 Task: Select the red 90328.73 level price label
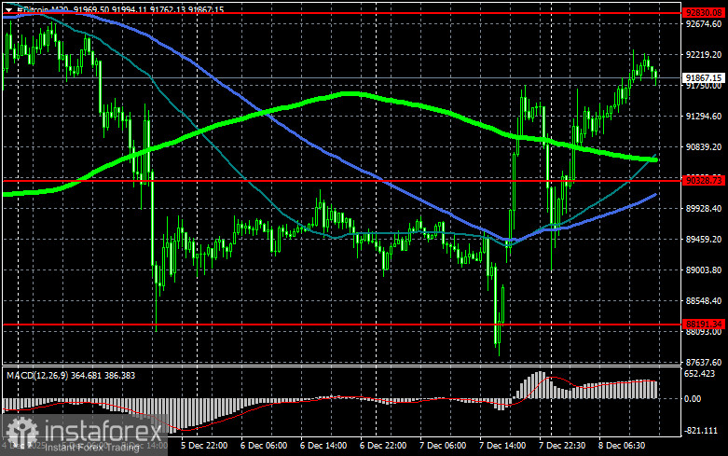pyautogui.click(x=704, y=180)
